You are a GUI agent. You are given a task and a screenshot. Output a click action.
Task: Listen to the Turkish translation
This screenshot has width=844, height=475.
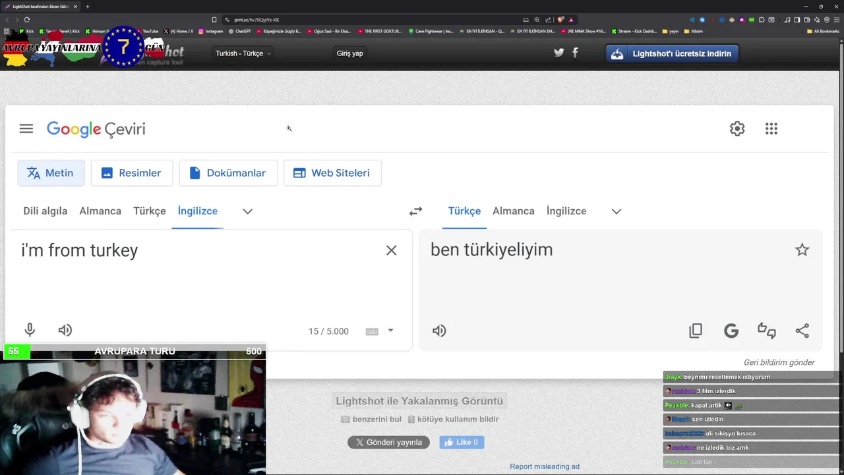tap(439, 331)
